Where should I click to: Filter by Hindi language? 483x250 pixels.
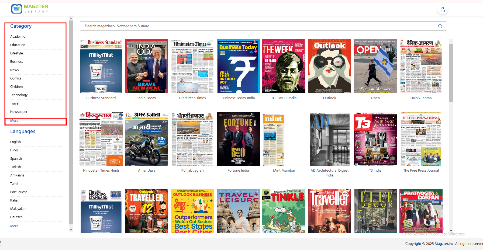point(14,150)
